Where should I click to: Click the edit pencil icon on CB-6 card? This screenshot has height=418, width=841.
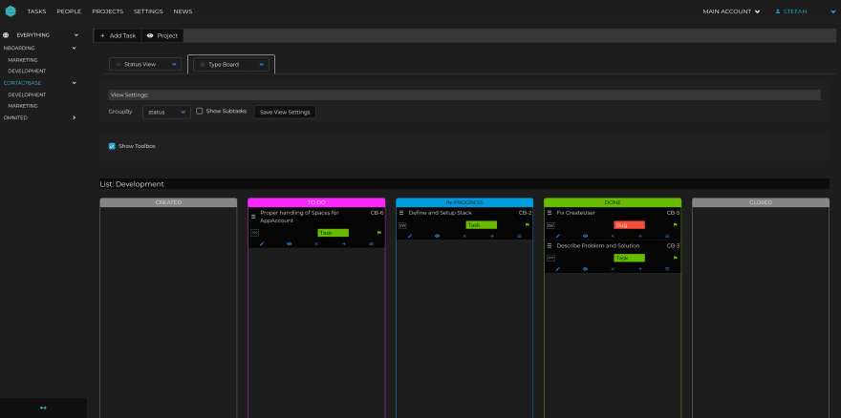click(262, 243)
